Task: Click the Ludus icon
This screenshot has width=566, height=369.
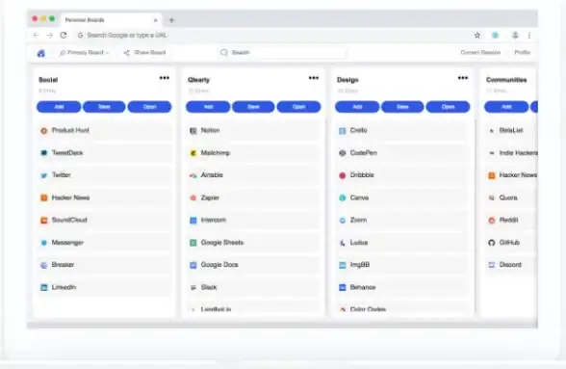Action: pos(343,243)
